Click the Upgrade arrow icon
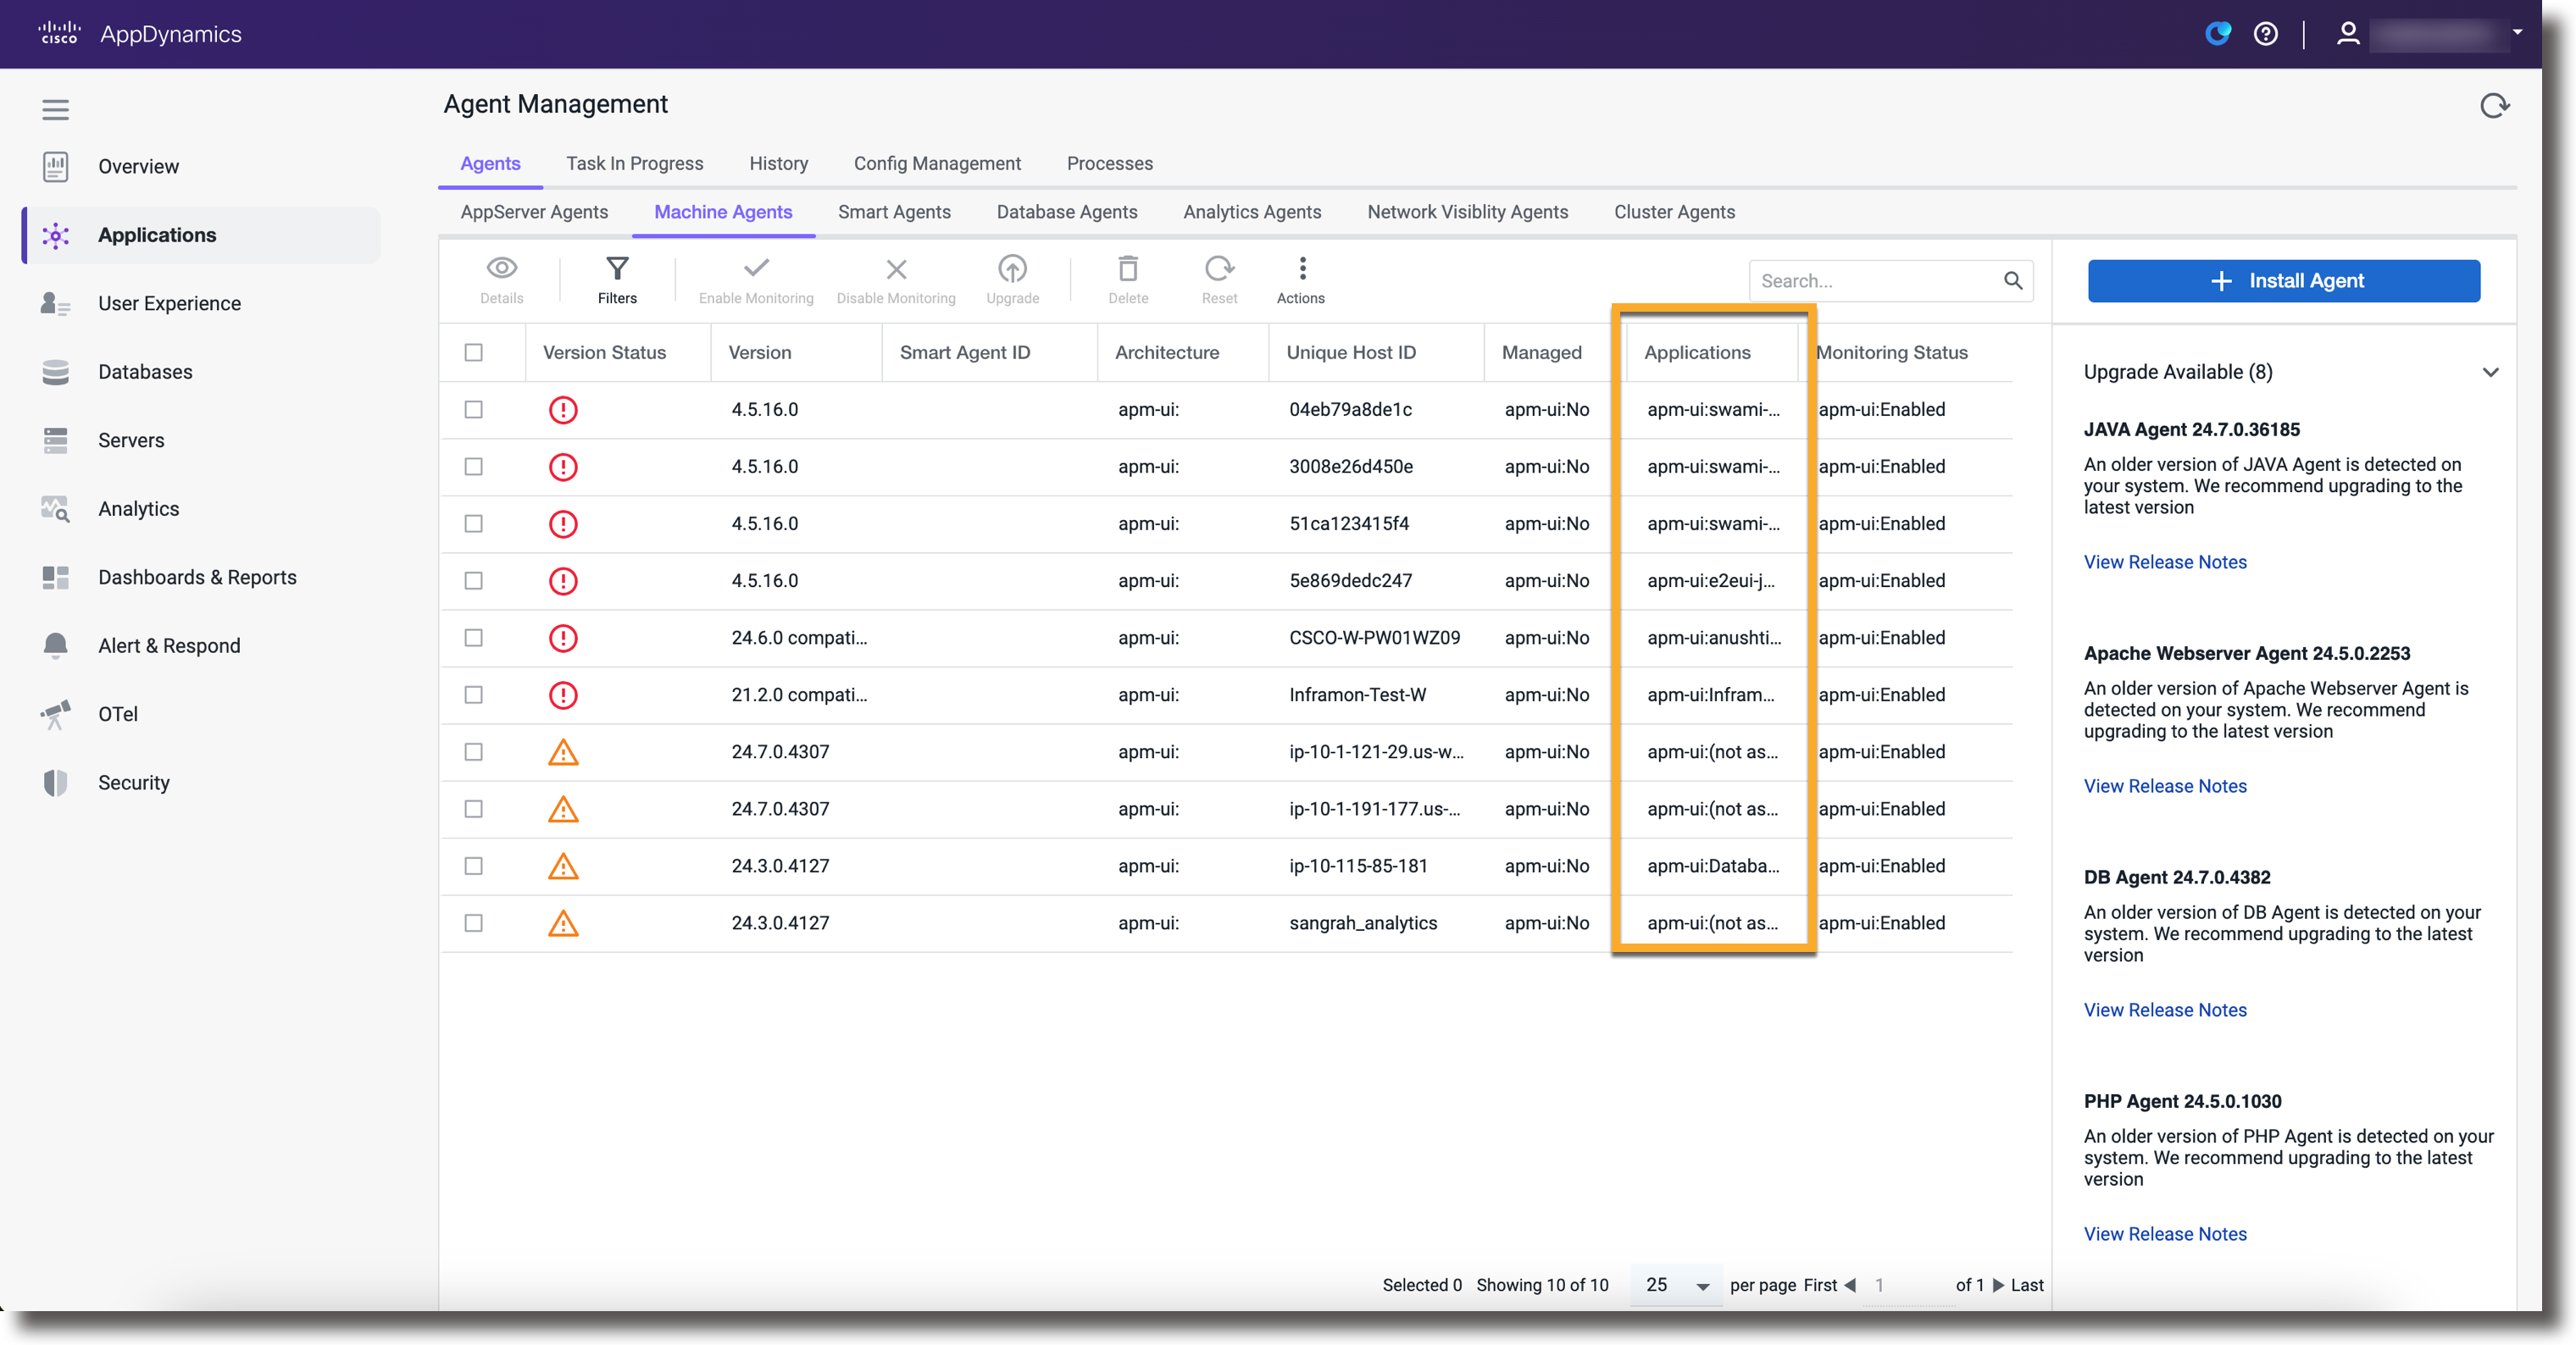This screenshot has width=2576, height=1345. (1012, 268)
